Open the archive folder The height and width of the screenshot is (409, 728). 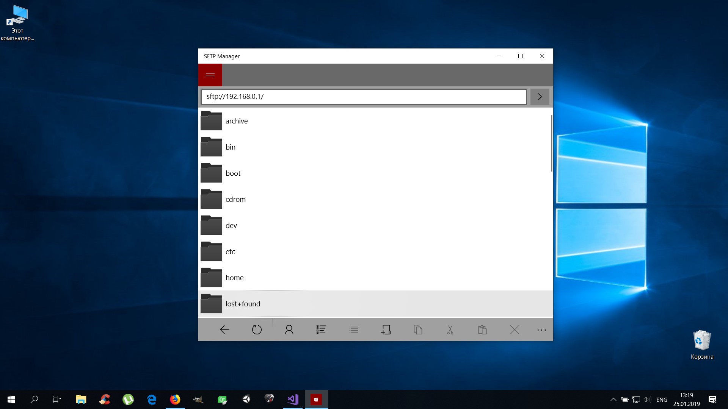click(x=237, y=121)
